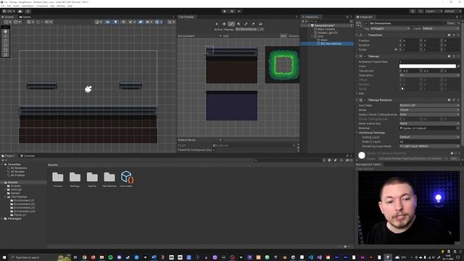Screen dimensions: 464x261
Task: Open Transform component settings menu icon
Action: 458,35
